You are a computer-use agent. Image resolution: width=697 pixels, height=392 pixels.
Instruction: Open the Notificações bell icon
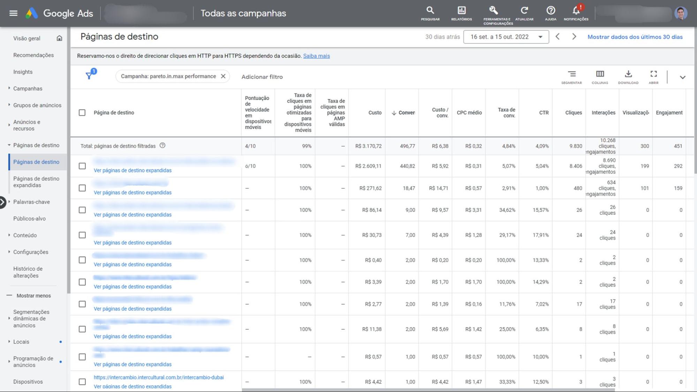pos(576,11)
